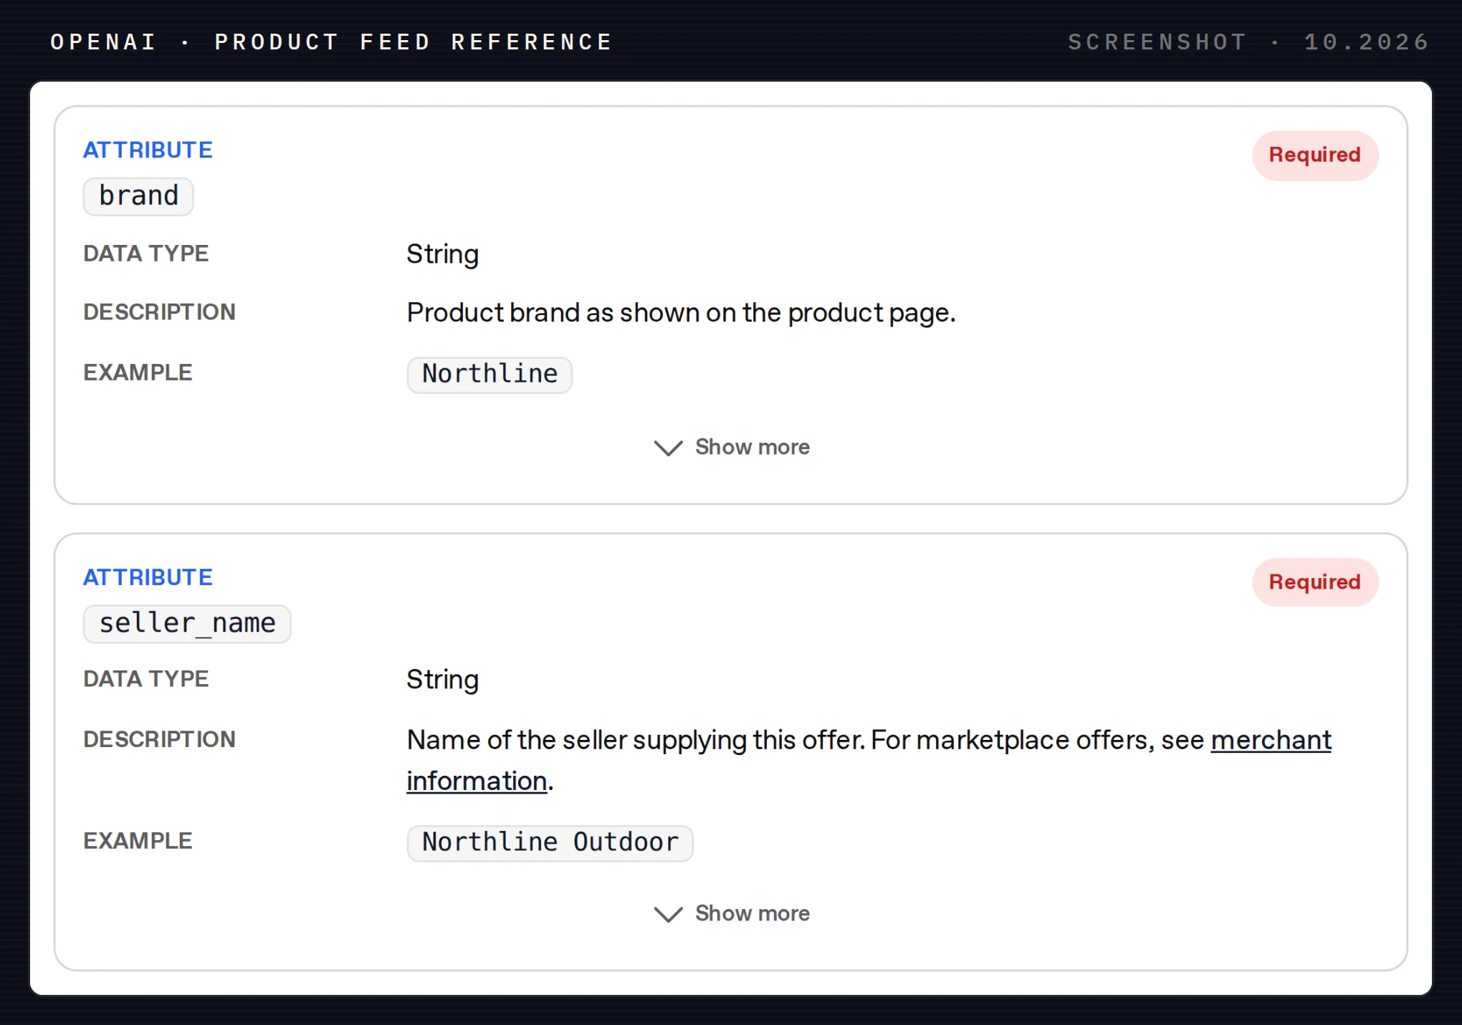Click the Northline Outdoor example value
The height and width of the screenshot is (1025, 1462).
pyautogui.click(x=550, y=842)
